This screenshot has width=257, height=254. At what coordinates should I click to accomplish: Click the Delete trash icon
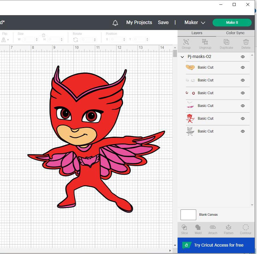point(246,42)
